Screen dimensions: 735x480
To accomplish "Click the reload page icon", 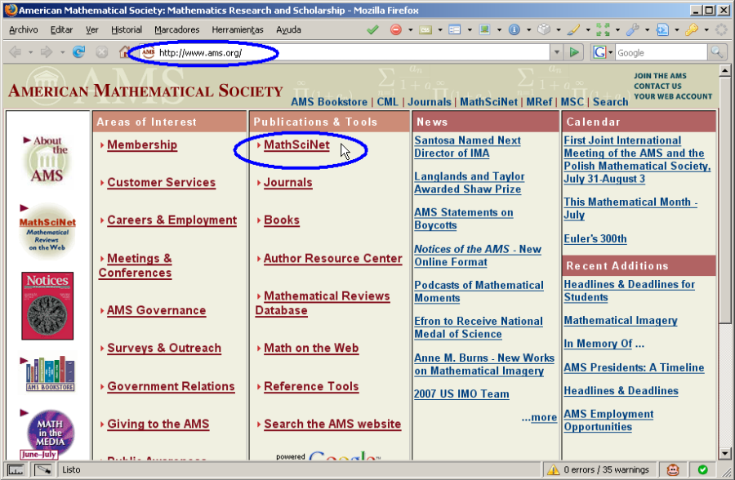I will tap(78, 52).
